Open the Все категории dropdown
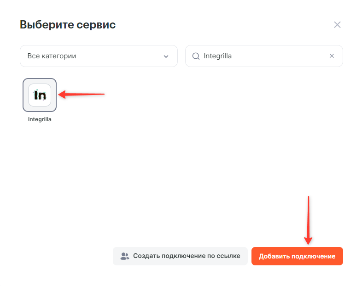The image size is (362, 286). pyautogui.click(x=99, y=56)
